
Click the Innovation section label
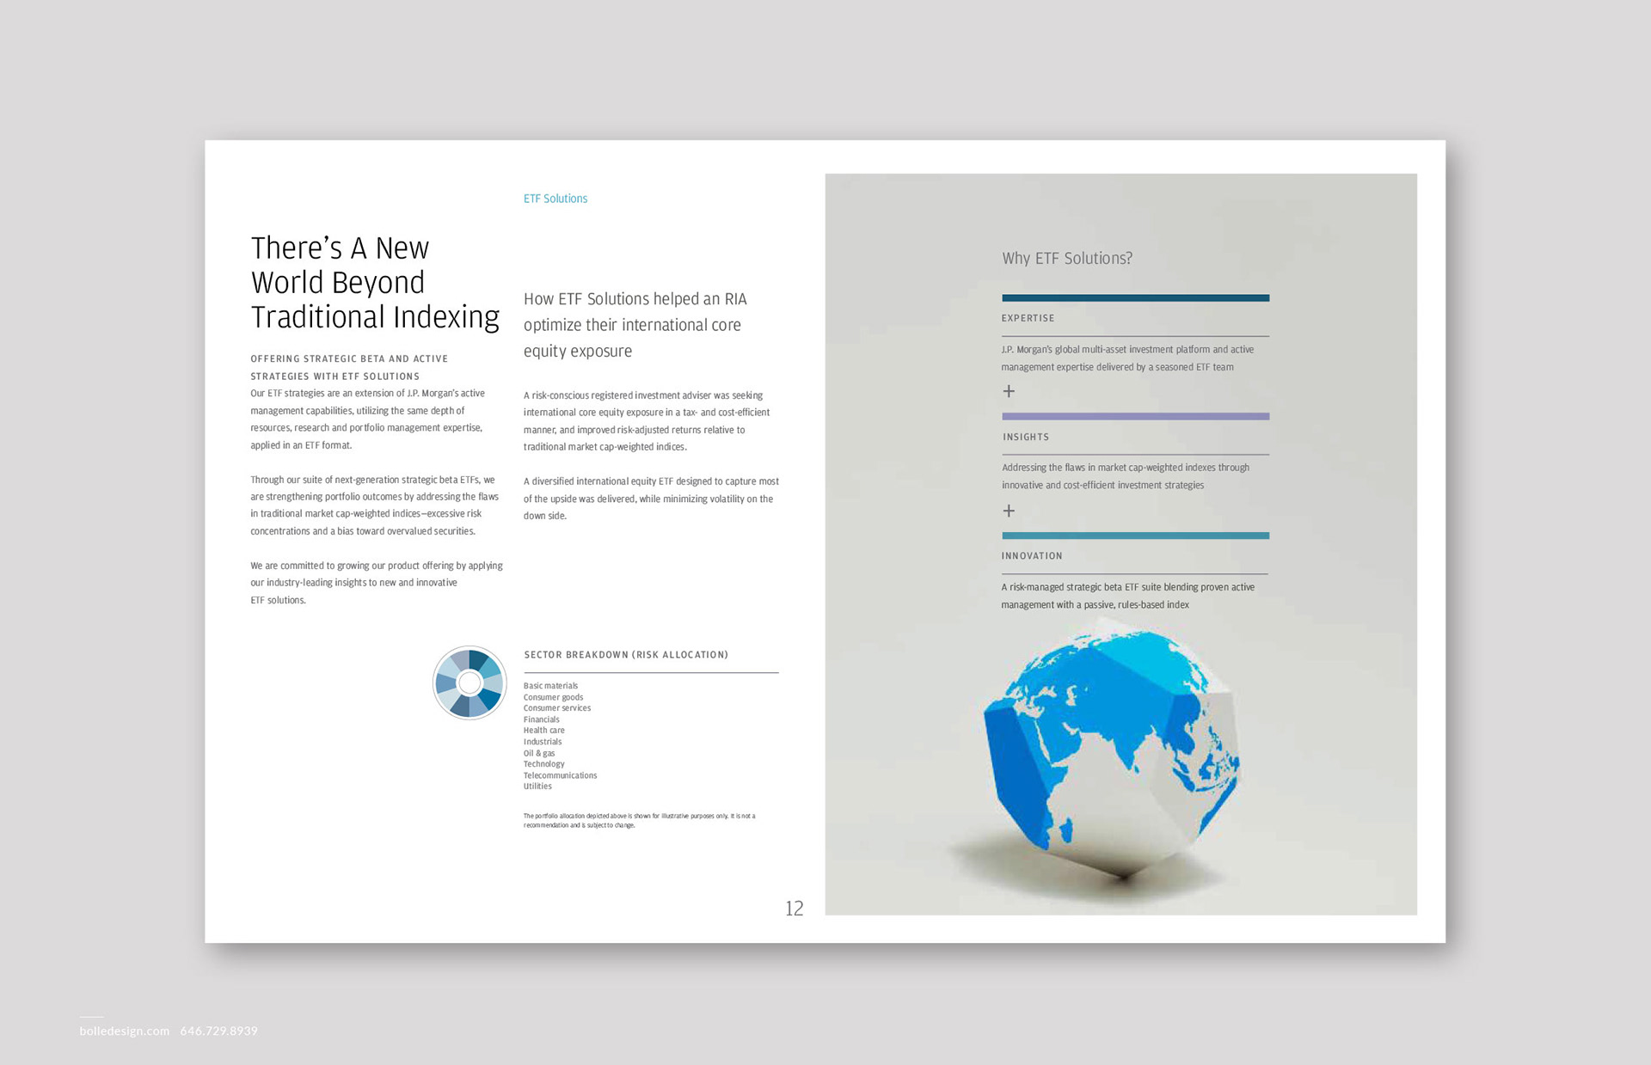(1031, 556)
